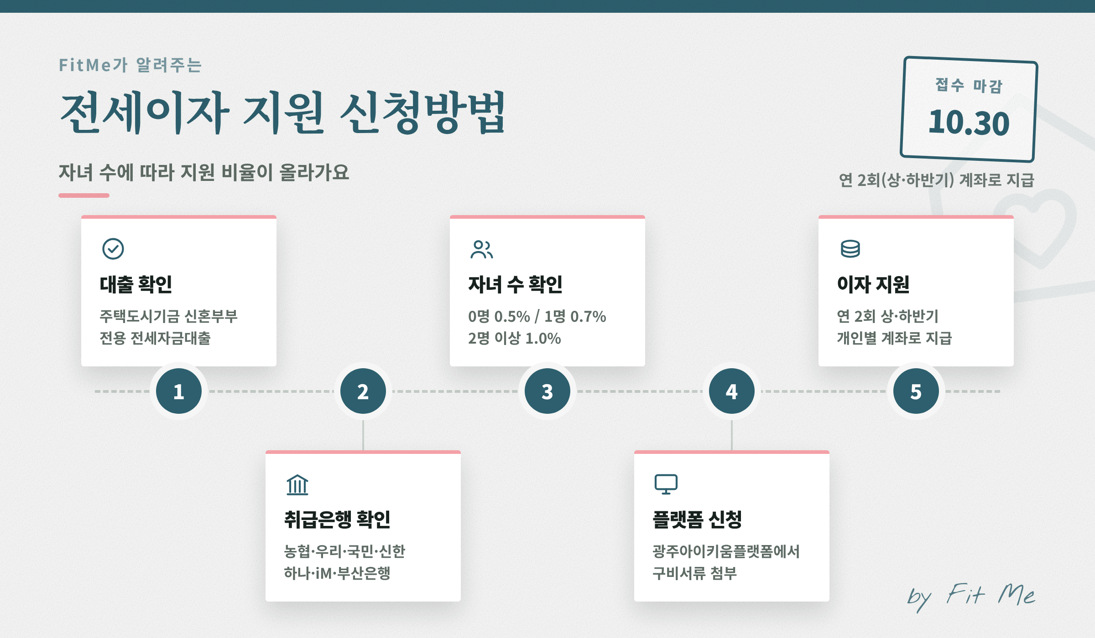Select step 3 circle on the timeline
Viewport: 1095px width, 638px height.
pyautogui.click(x=547, y=391)
